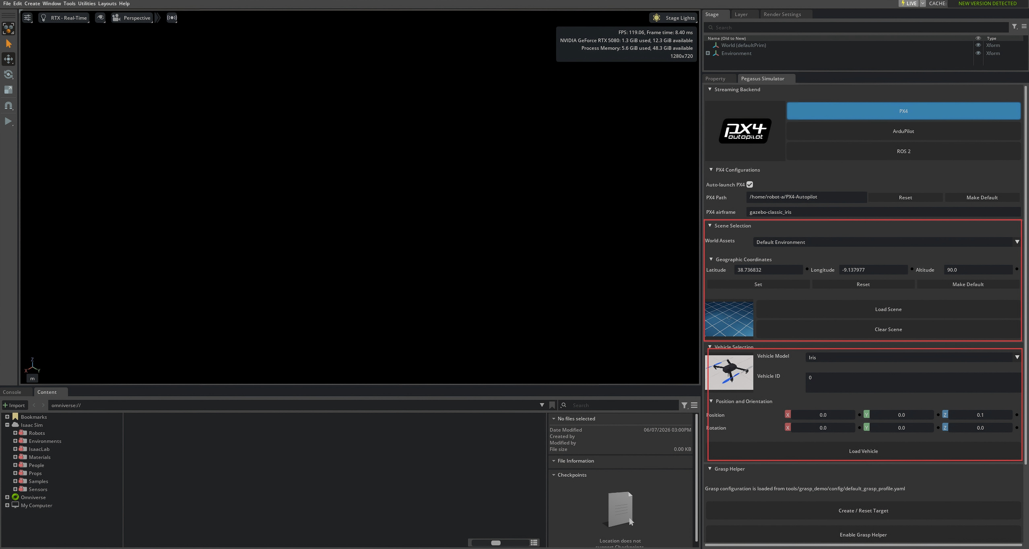Image resolution: width=1029 pixels, height=549 pixels.
Task: Click the LIVE session button
Action: [909, 4]
